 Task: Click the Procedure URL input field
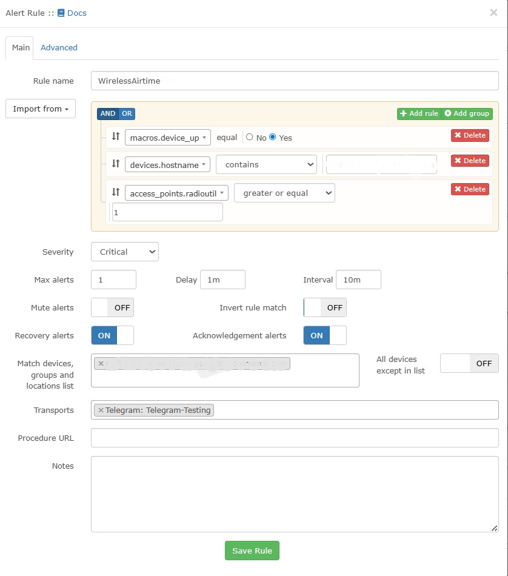[x=295, y=438]
